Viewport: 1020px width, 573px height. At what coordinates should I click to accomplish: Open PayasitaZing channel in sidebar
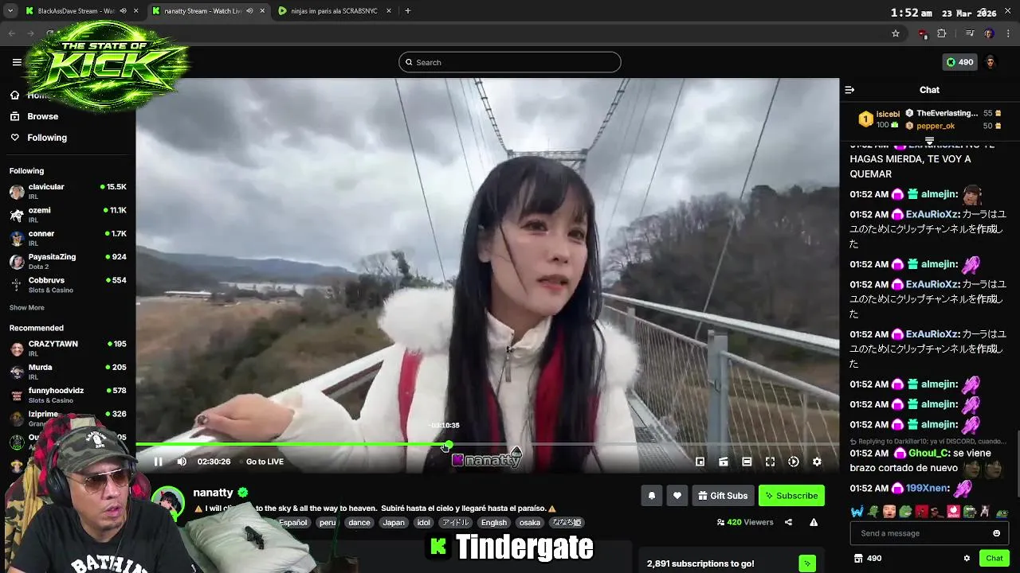click(x=68, y=261)
